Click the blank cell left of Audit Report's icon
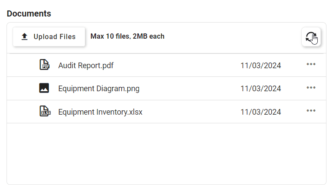 (x=22, y=65)
